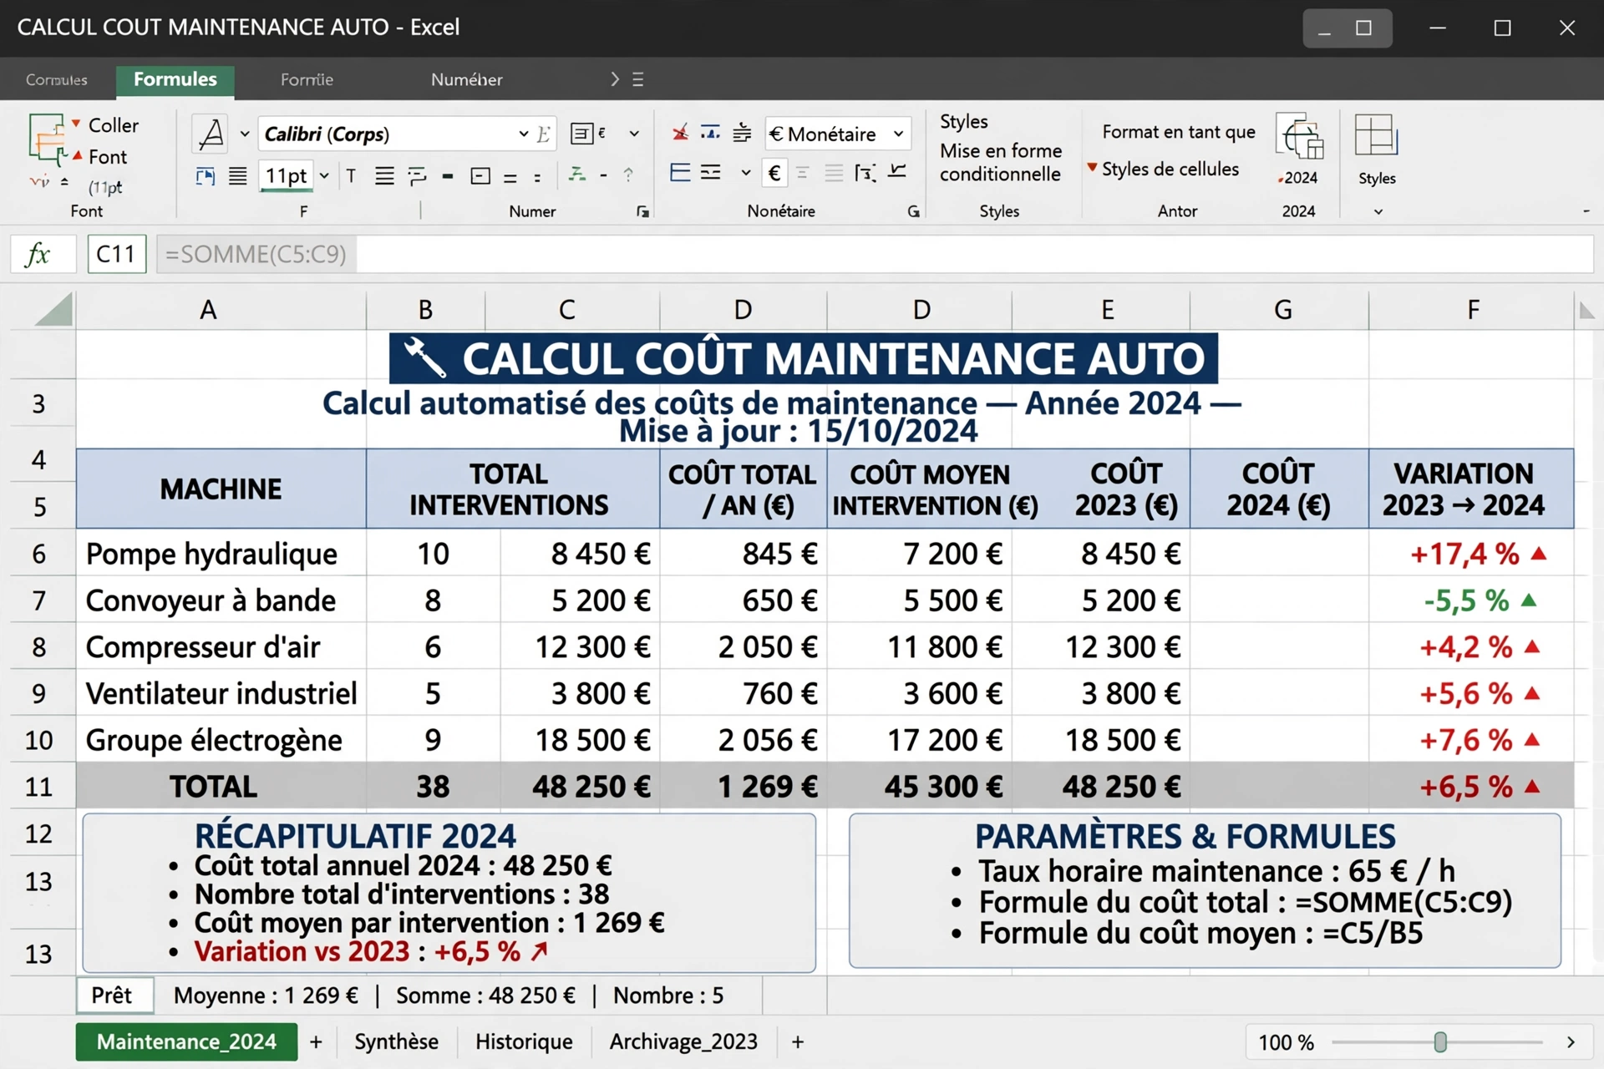Open the Formïe ribbon tab
1604x1069 pixels.
(x=307, y=80)
